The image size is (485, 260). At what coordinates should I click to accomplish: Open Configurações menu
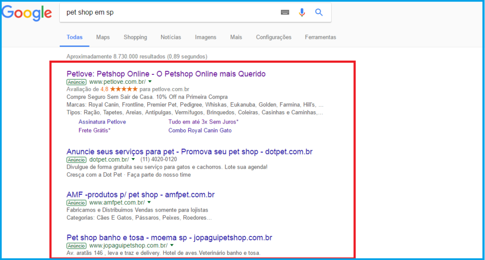tap(273, 37)
